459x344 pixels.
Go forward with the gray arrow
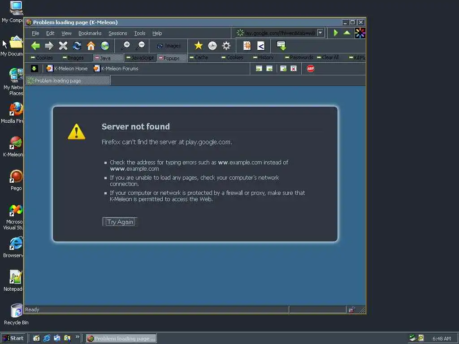[x=49, y=46]
